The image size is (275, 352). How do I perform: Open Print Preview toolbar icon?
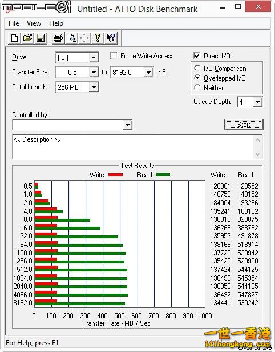point(71,38)
